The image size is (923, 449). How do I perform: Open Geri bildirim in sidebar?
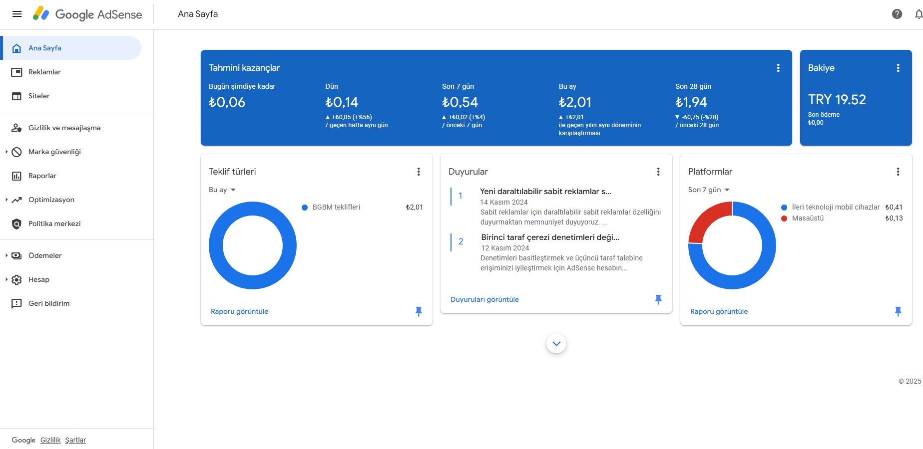tap(72, 303)
